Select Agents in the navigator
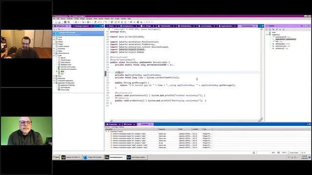 click(63, 58)
